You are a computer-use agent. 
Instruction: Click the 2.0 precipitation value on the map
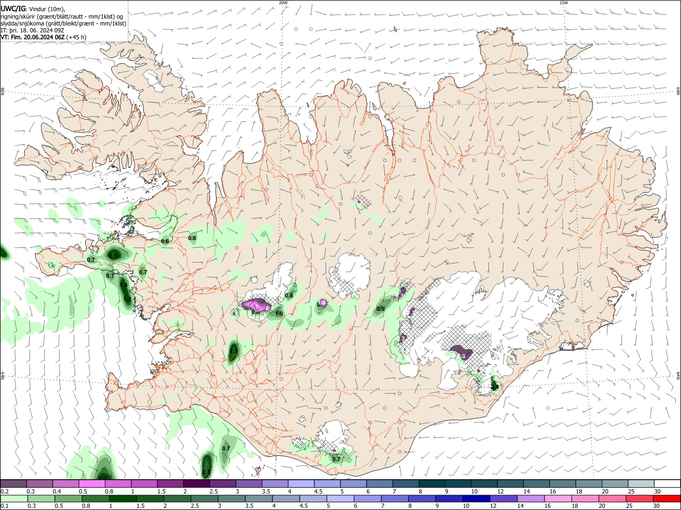click(x=113, y=256)
